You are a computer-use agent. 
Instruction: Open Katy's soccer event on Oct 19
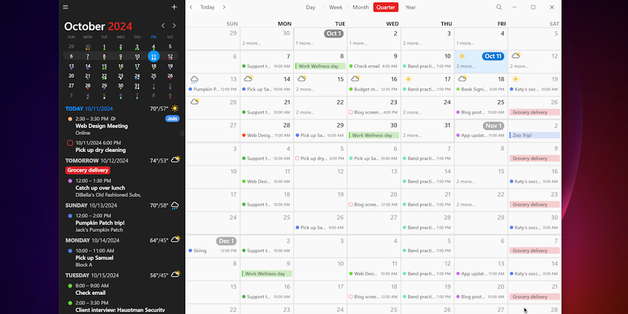point(534,90)
